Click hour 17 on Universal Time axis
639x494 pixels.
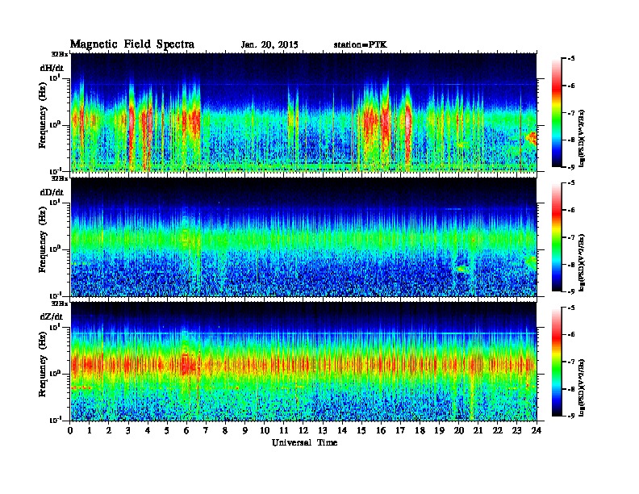point(401,431)
